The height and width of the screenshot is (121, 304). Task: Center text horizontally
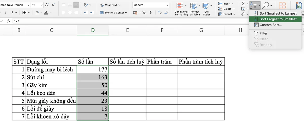click(70, 12)
